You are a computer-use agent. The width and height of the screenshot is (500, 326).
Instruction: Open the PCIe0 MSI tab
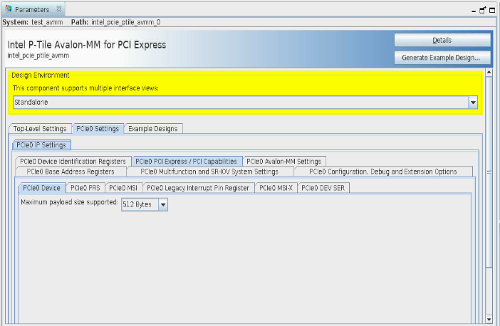tap(123, 188)
